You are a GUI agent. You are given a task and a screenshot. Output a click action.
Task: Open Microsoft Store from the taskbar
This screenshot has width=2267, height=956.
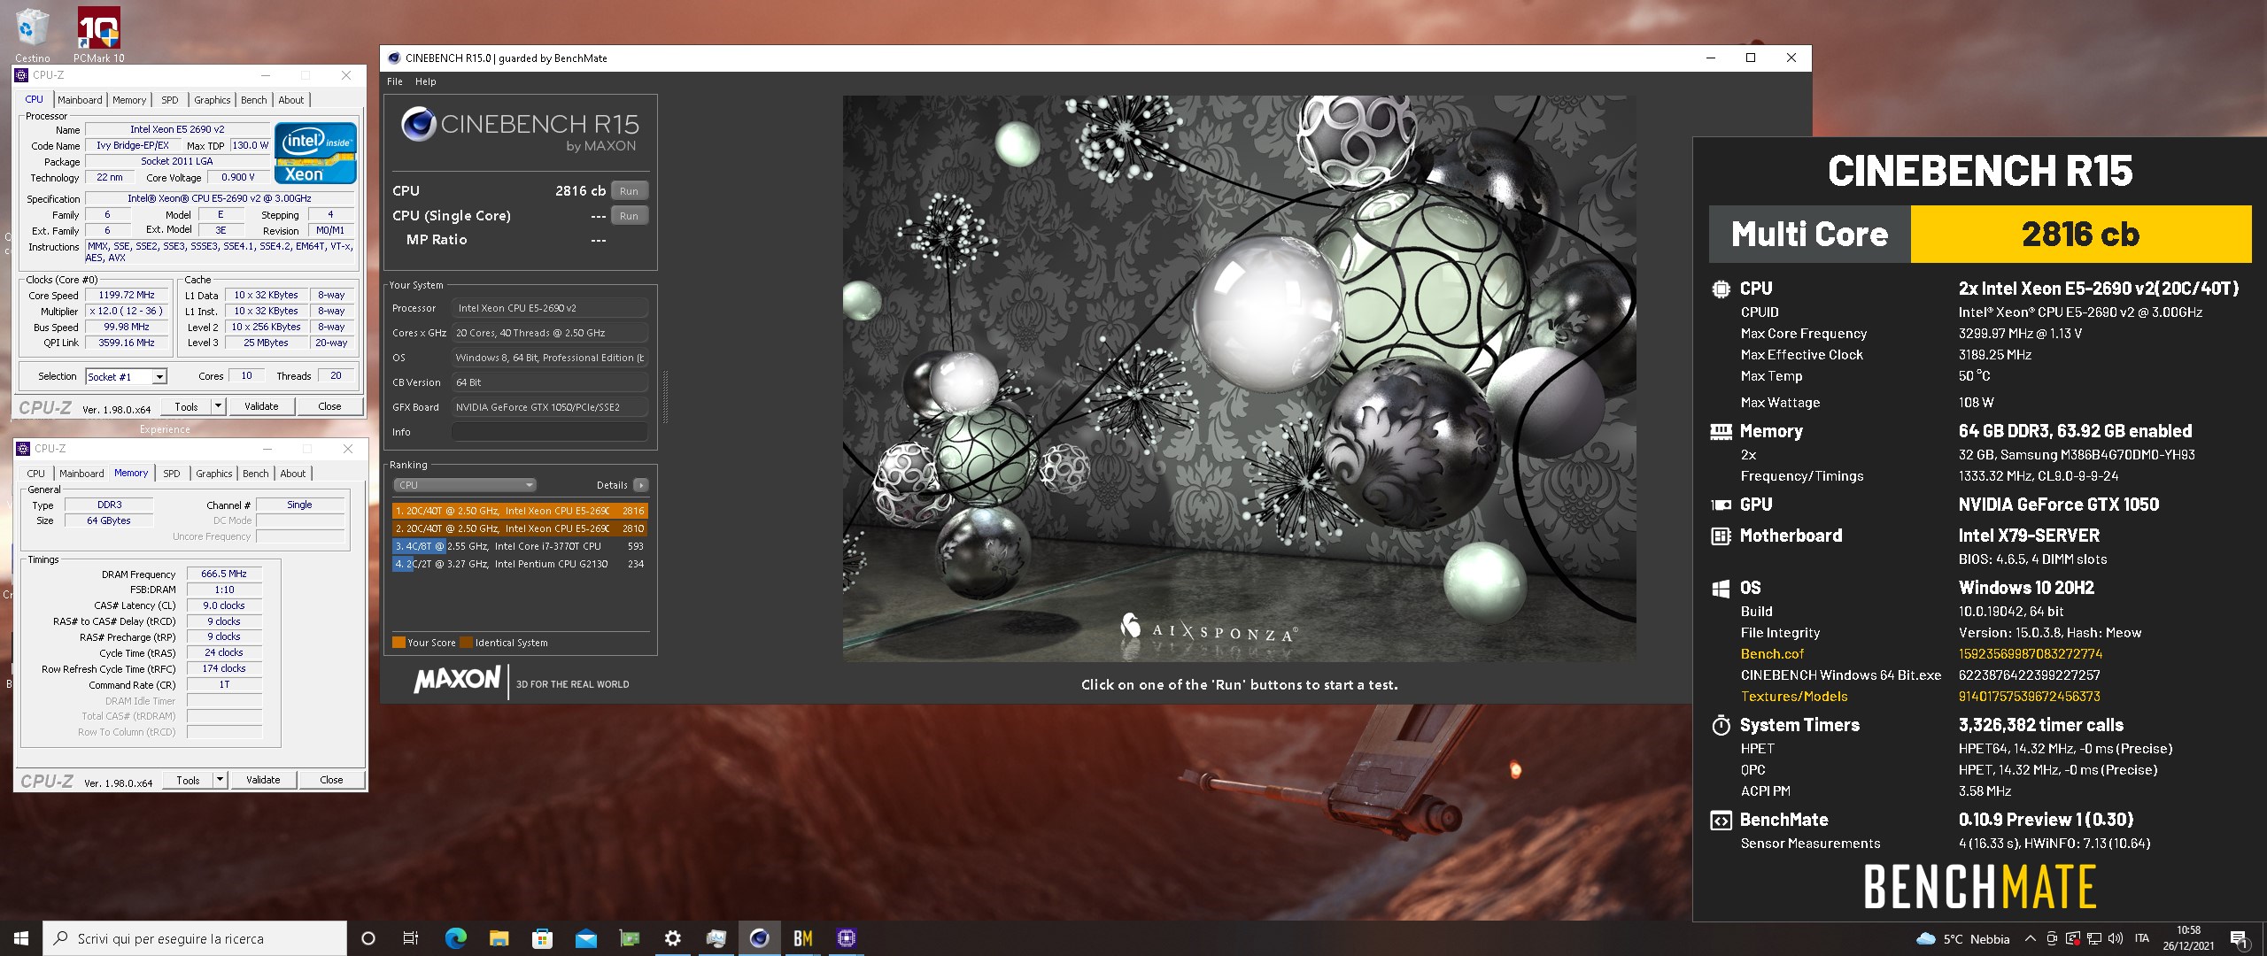click(542, 938)
